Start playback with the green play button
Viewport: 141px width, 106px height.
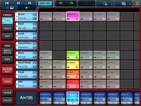tap(27, 8)
